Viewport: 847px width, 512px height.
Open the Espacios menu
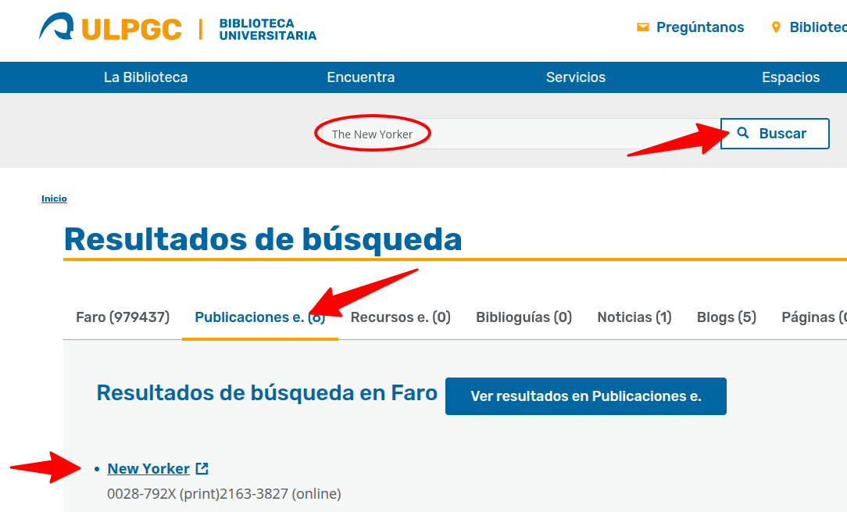790,77
